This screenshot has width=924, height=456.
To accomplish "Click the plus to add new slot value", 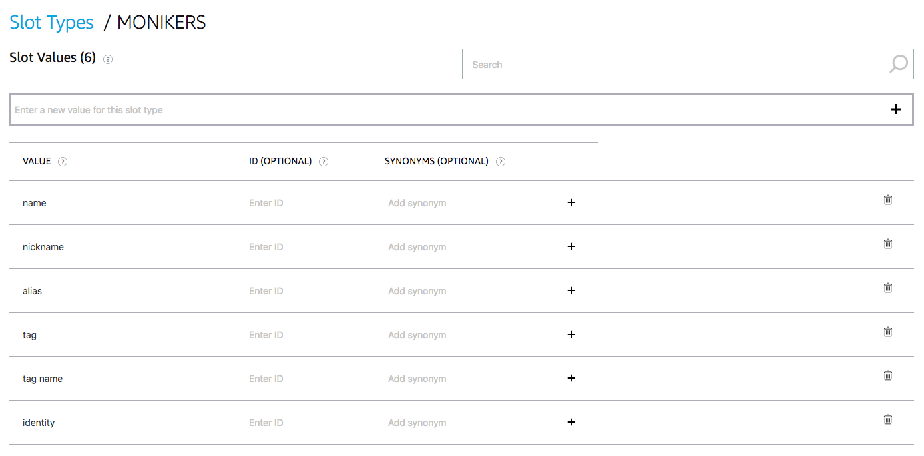I will (896, 109).
